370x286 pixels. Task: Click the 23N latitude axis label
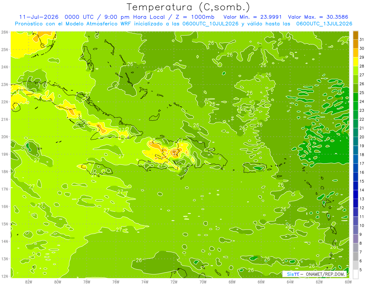(4, 84)
